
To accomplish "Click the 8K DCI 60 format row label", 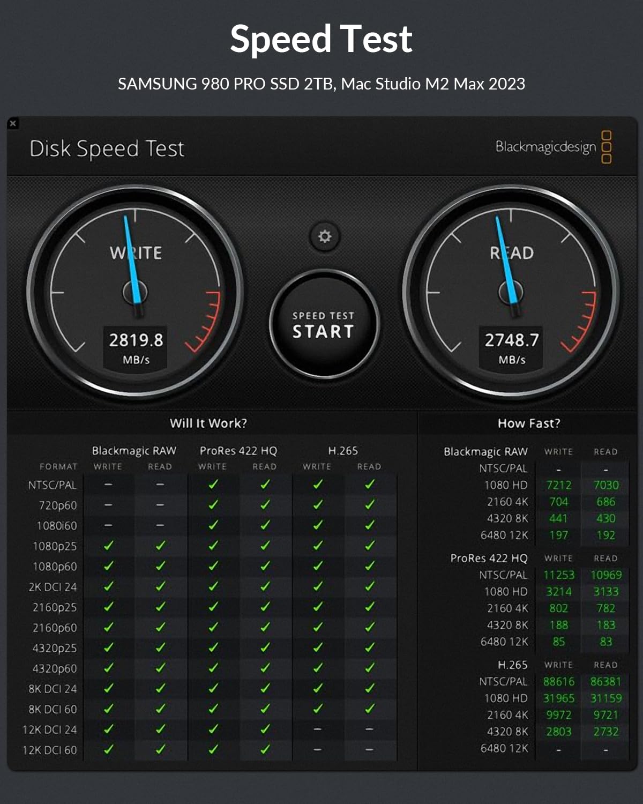I will [x=53, y=709].
